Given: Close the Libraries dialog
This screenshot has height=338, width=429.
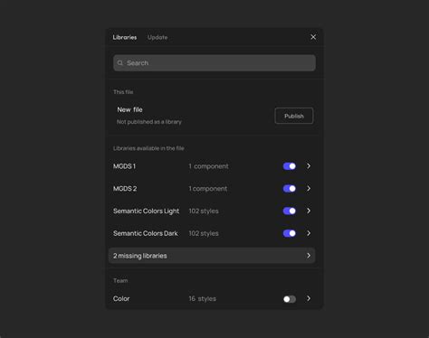Looking at the screenshot, I should point(313,37).
